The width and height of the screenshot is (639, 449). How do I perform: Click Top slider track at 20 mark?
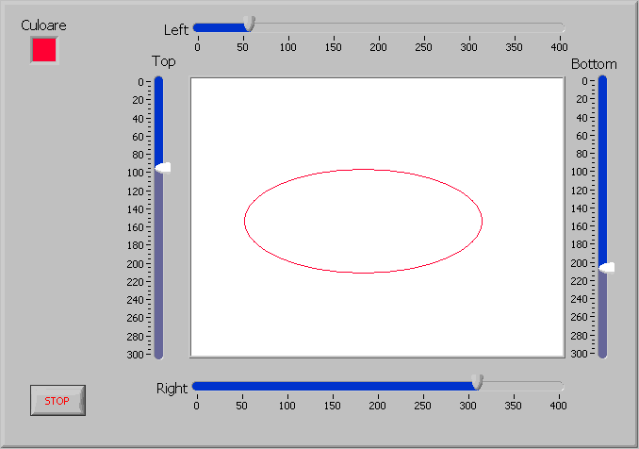pos(158,100)
